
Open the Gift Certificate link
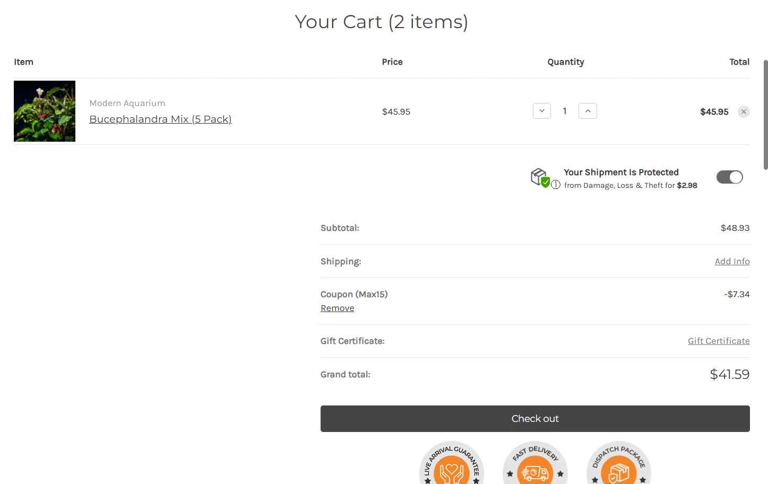[x=719, y=341]
